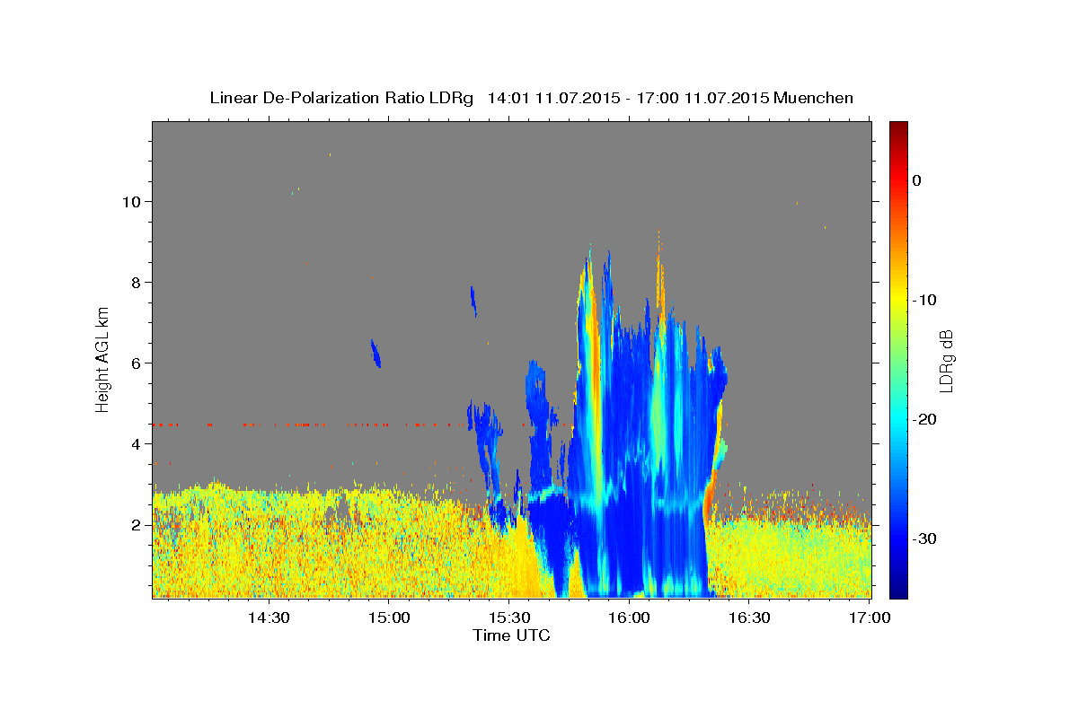Click the dark red top of colorbar
Image resolution: width=1078 pixels, height=718 pixels.
point(898,128)
